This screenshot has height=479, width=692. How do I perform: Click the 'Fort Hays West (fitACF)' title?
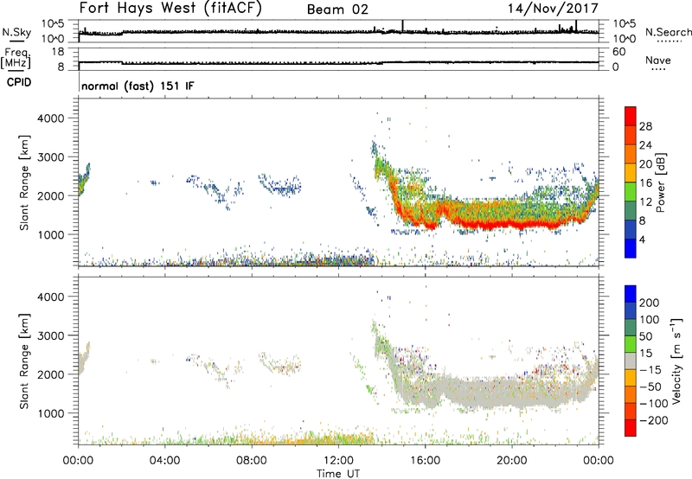point(170,9)
